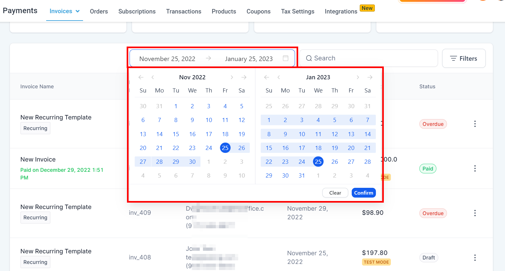
Task: Click the Filters button
Action: pos(464,58)
